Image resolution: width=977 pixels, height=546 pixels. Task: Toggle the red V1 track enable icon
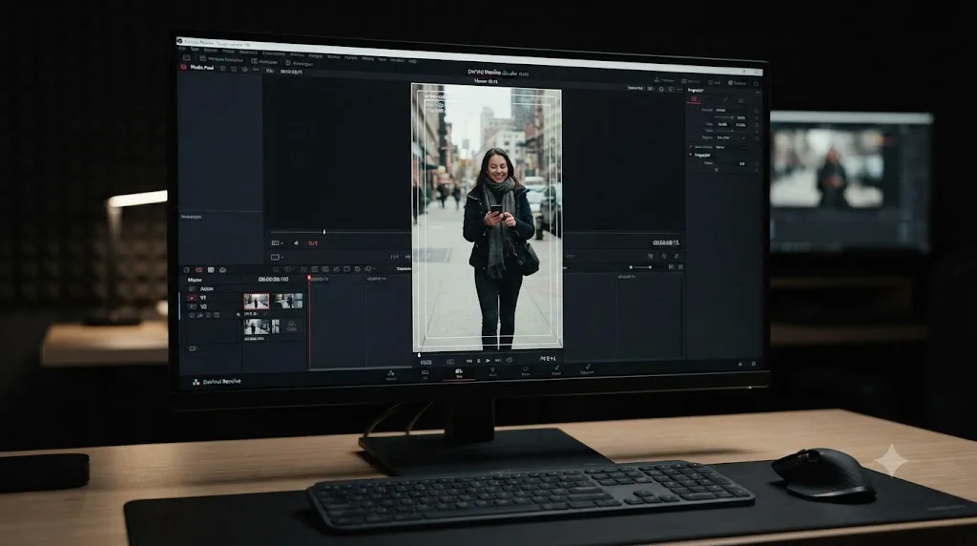[x=192, y=298]
